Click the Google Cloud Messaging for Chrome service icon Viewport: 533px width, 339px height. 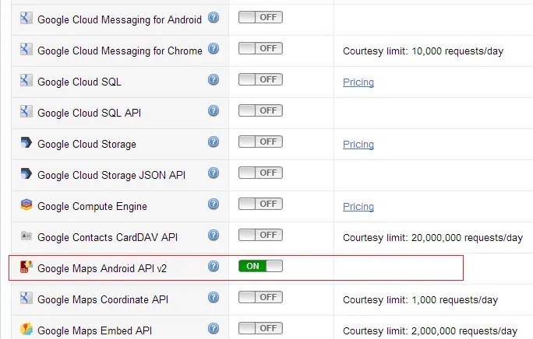coord(26,49)
